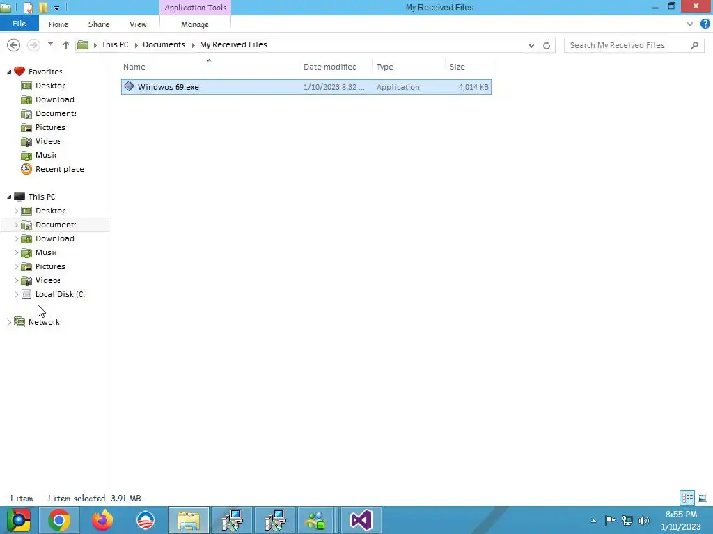Open Explorer Help question mark
The image size is (713, 534).
click(705, 24)
